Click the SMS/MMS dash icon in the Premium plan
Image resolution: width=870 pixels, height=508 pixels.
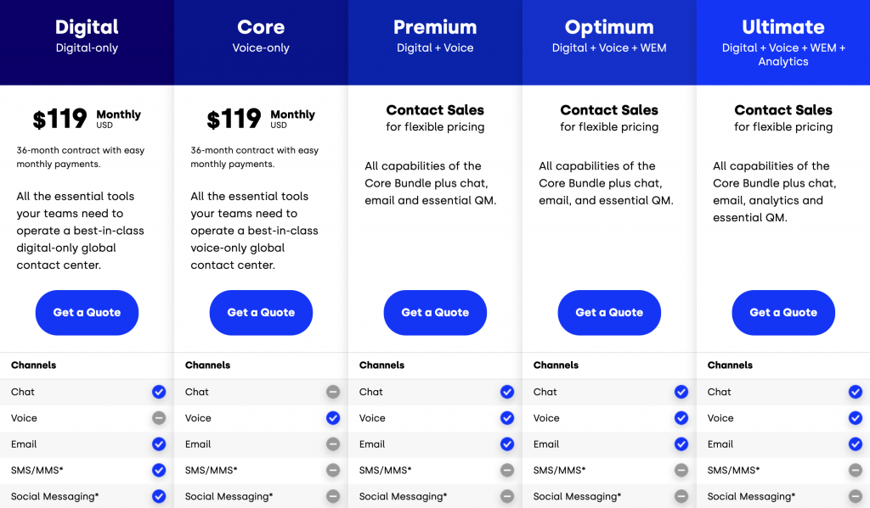point(507,470)
